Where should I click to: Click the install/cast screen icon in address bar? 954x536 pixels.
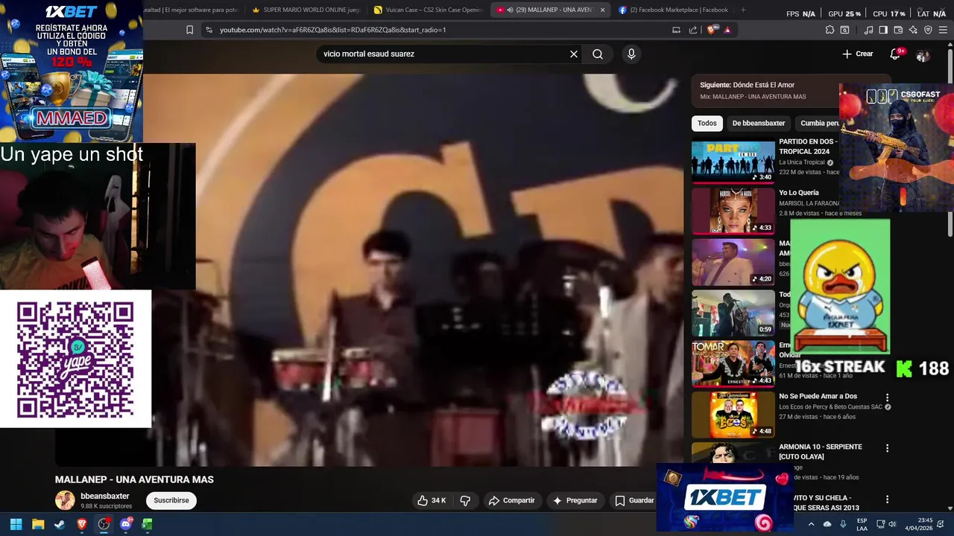pyautogui.click(x=676, y=30)
